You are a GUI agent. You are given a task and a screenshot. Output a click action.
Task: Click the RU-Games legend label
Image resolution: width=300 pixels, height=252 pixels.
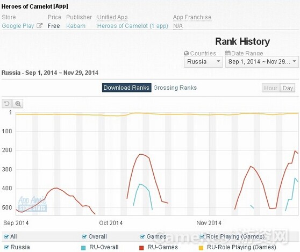(x=162, y=247)
